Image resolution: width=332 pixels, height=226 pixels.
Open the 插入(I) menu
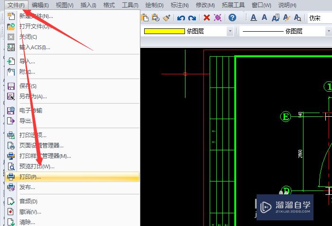point(88,5)
